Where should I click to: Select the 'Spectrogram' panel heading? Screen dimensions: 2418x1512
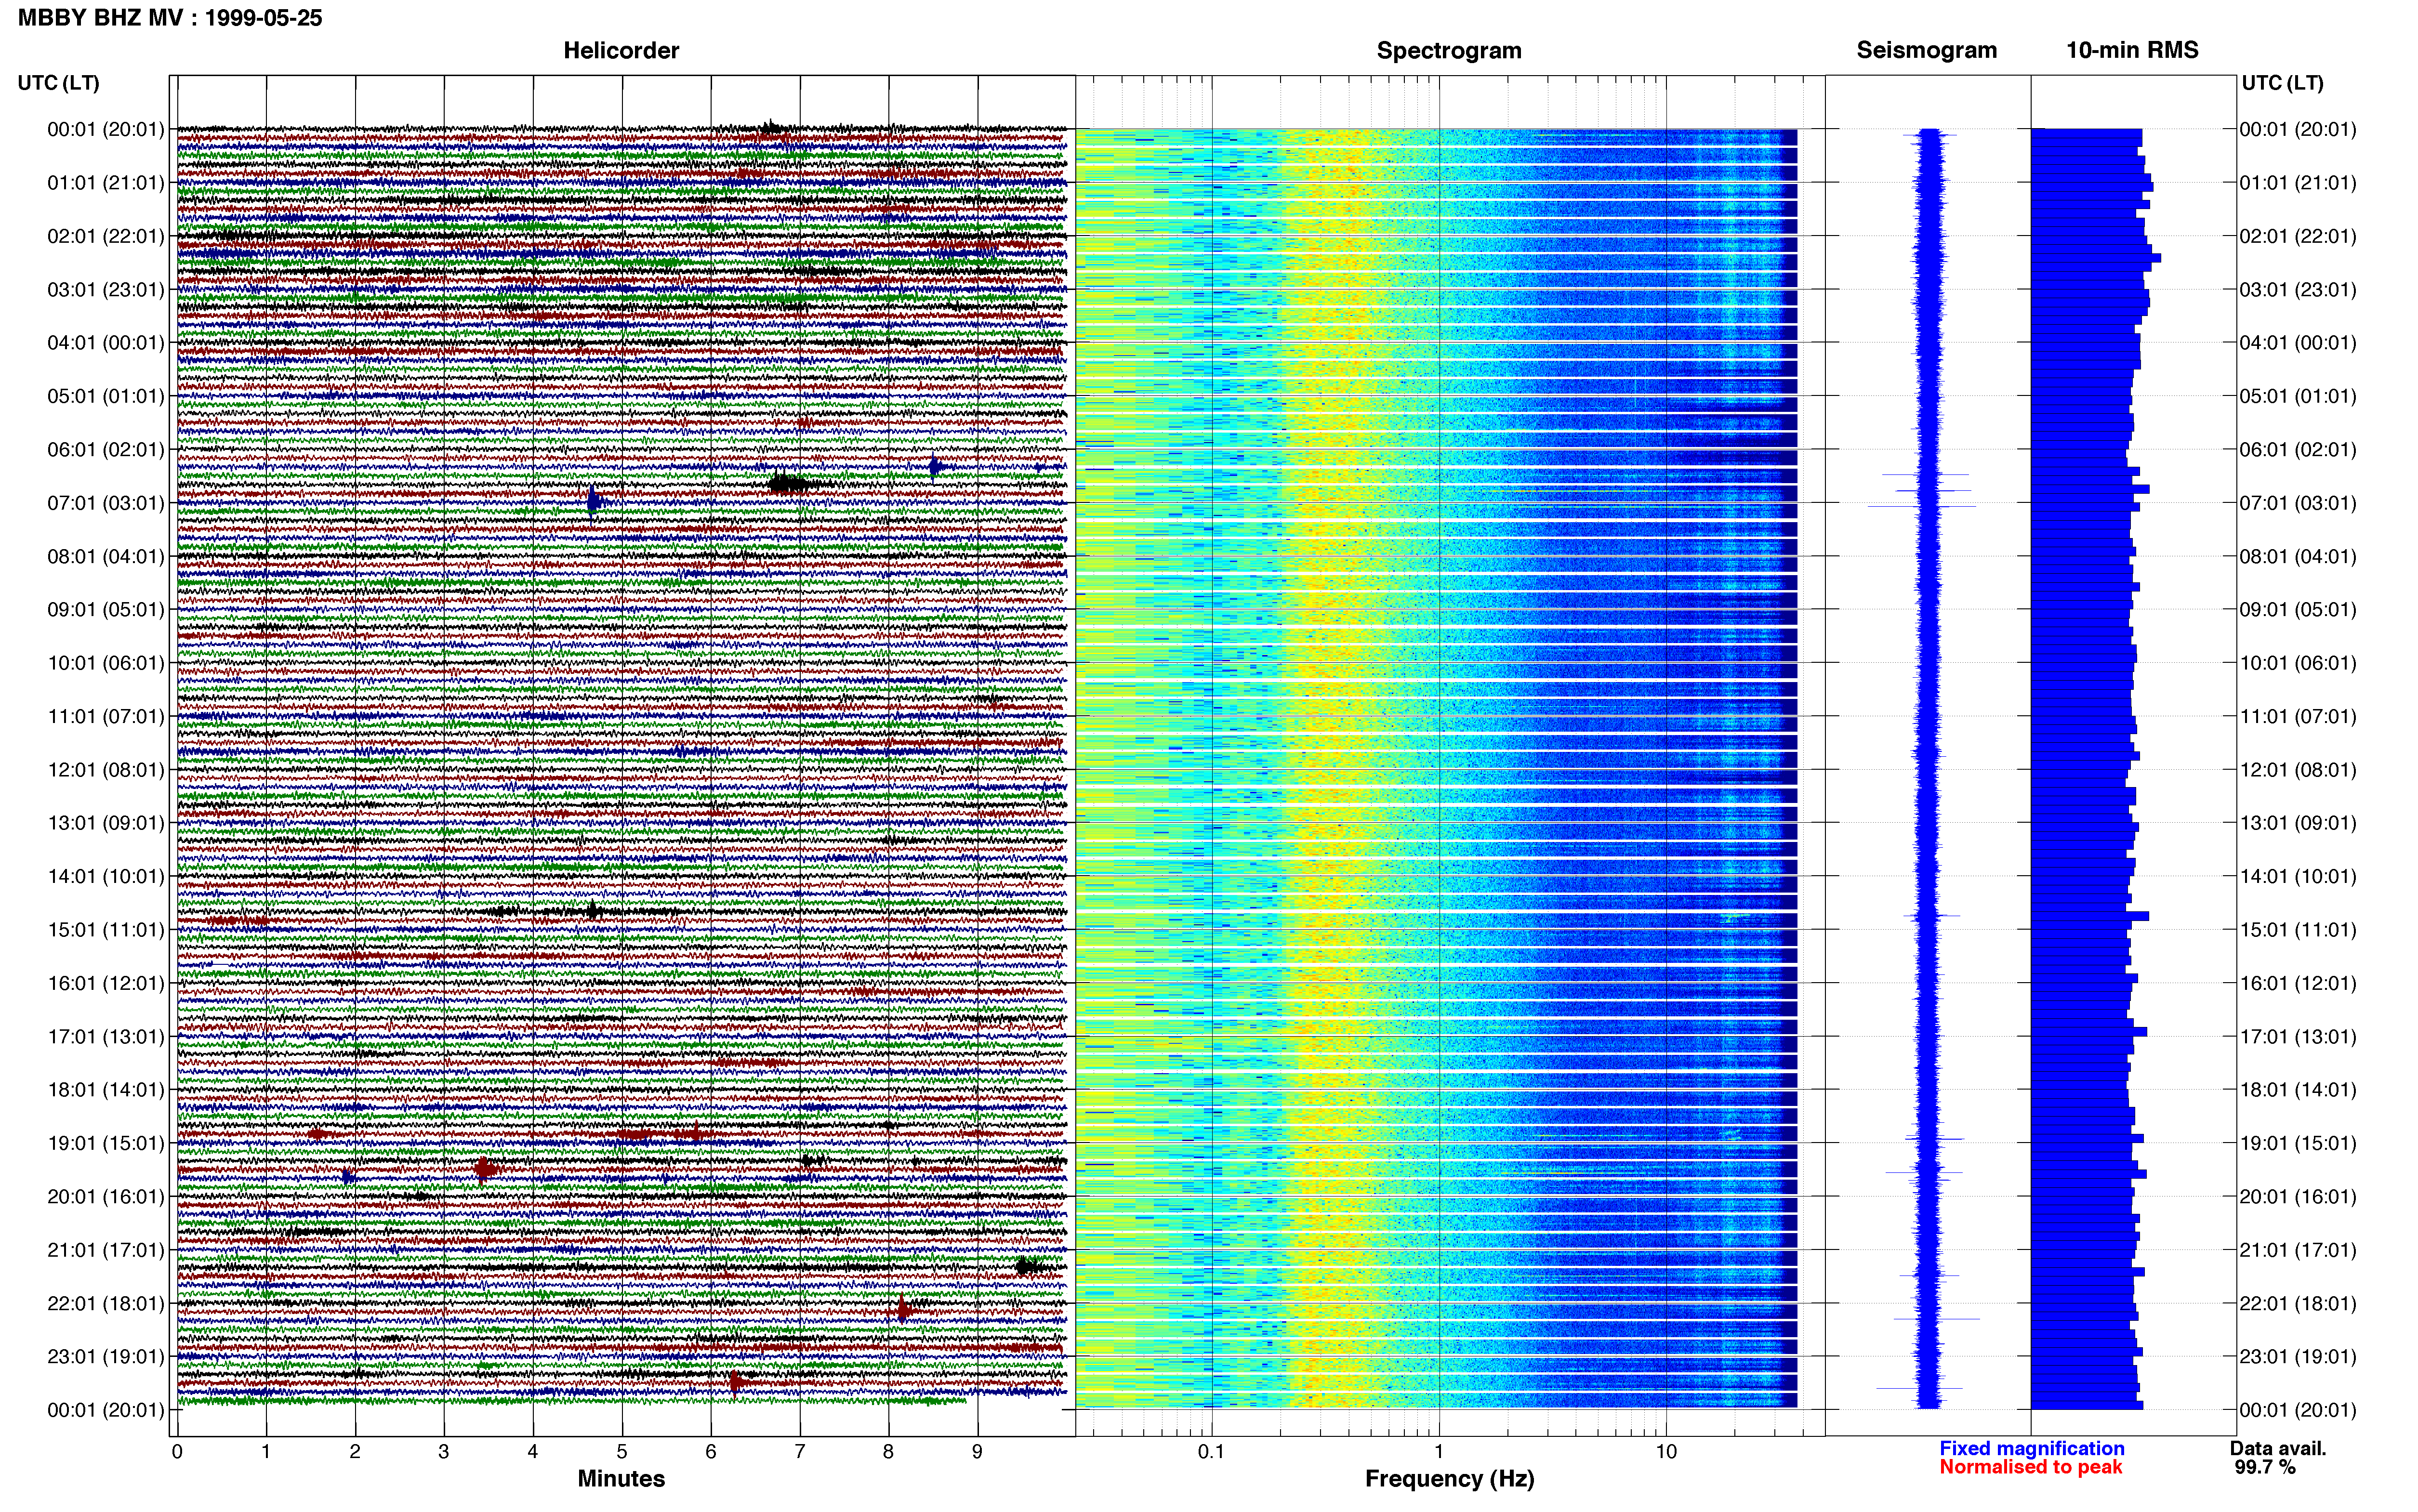point(1449,50)
